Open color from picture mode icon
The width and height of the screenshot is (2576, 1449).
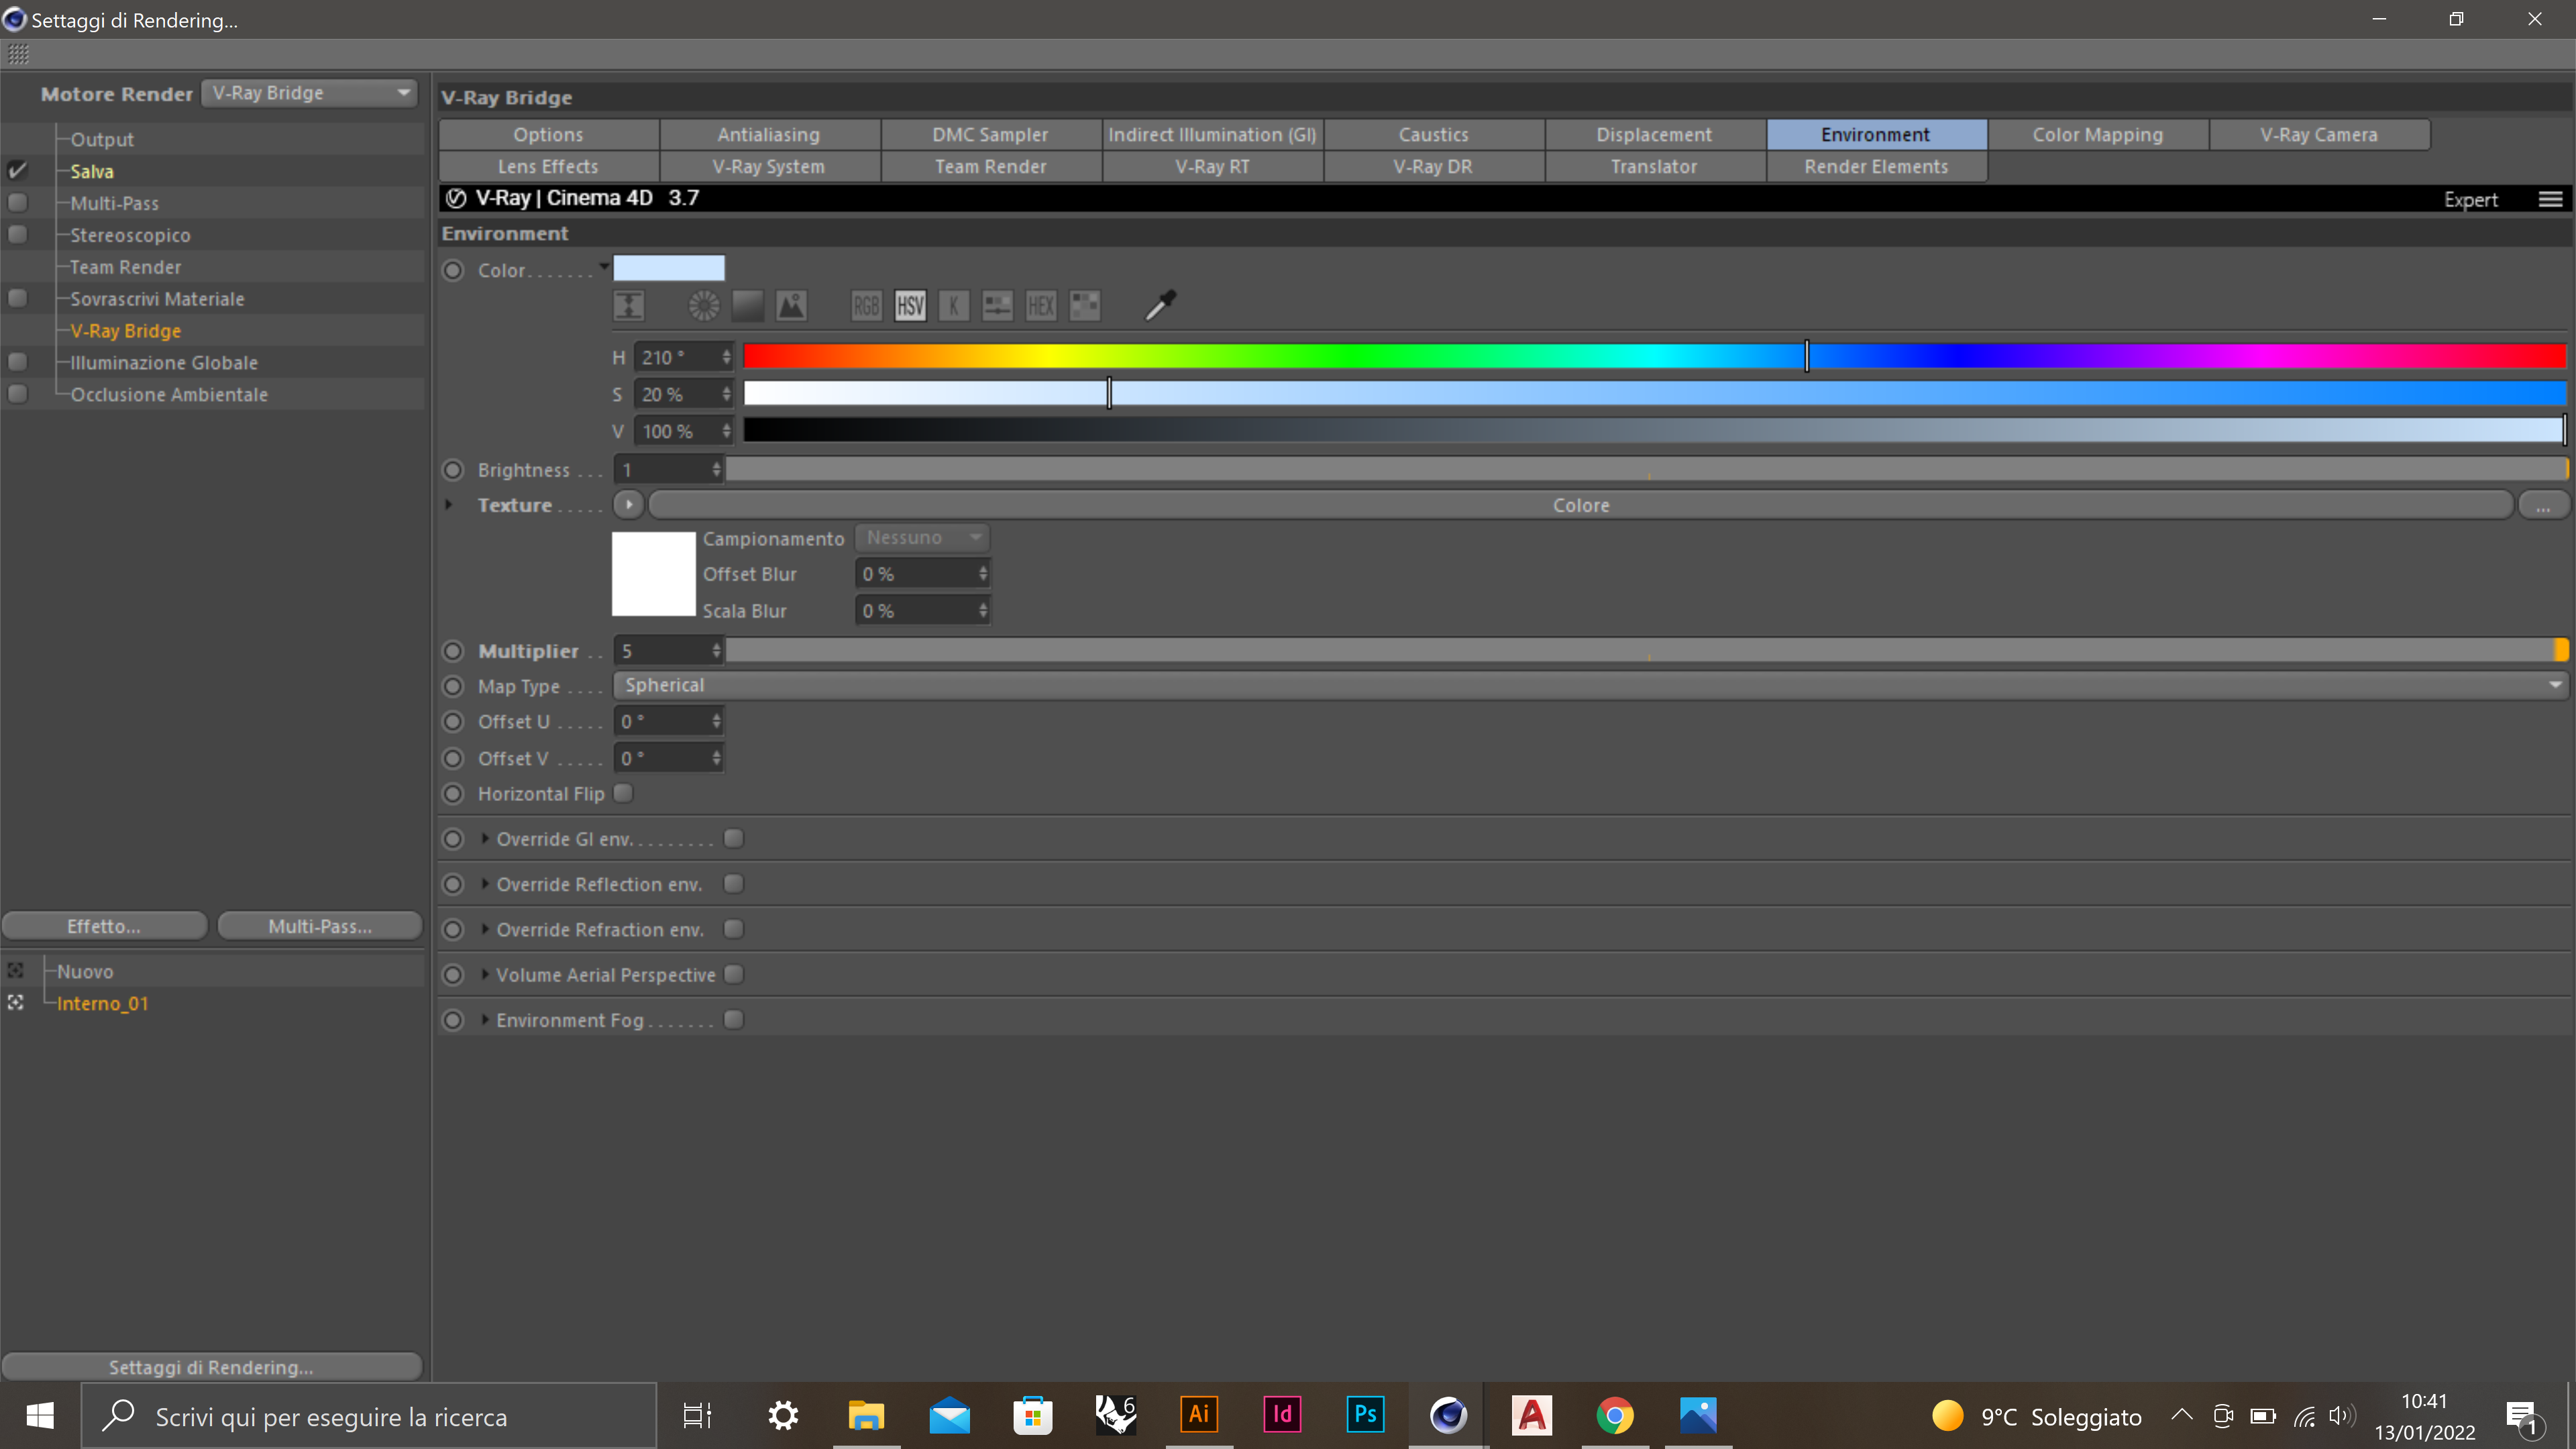coord(791,306)
